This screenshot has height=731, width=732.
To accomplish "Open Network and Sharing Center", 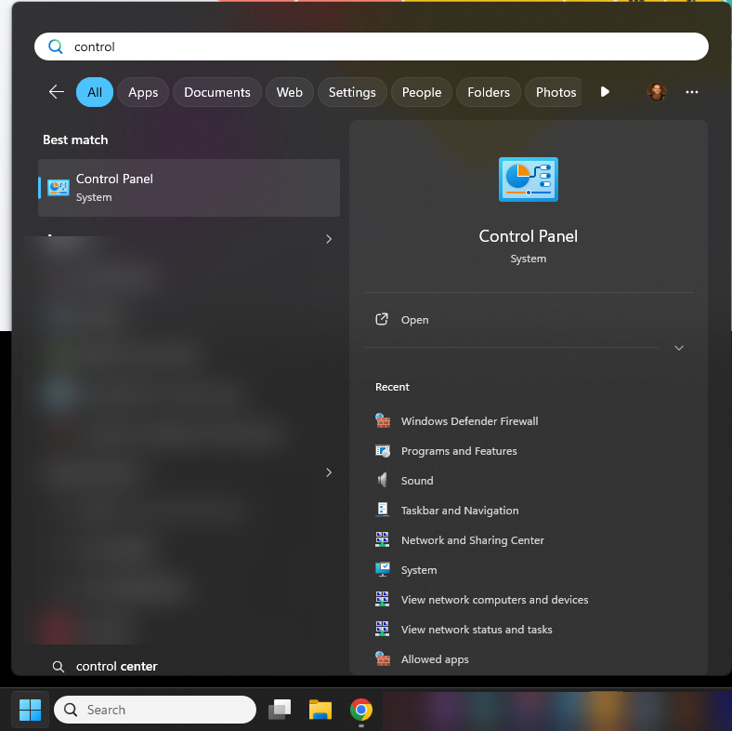I will click(x=472, y=540).
